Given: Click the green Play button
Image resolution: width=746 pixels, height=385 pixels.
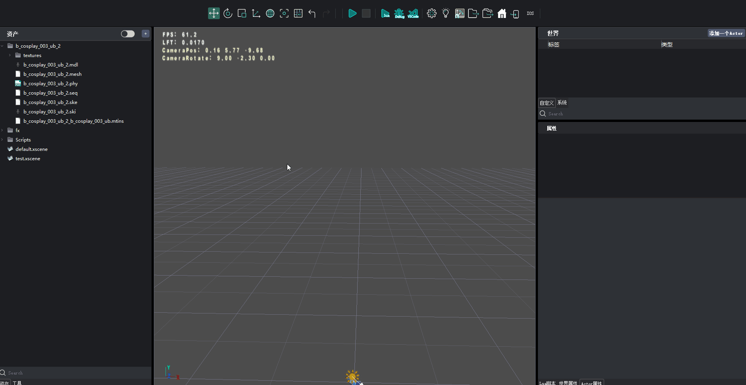Looking at the screenshot, I should point(352,13).
